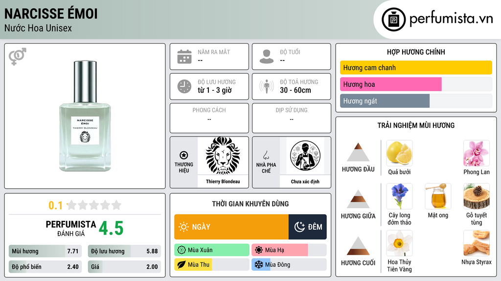Click the Hương ngát accord bar
Image resolution: width=501 pixels, height=281 pixels.
(416, 100)
